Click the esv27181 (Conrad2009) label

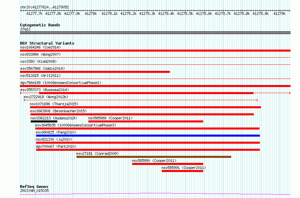(x=97, y=153)
